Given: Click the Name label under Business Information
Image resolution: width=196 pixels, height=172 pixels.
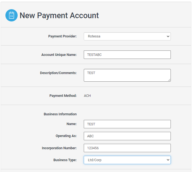Looking at the screenshot, I should pyautogui.click(x=72, y=124).
